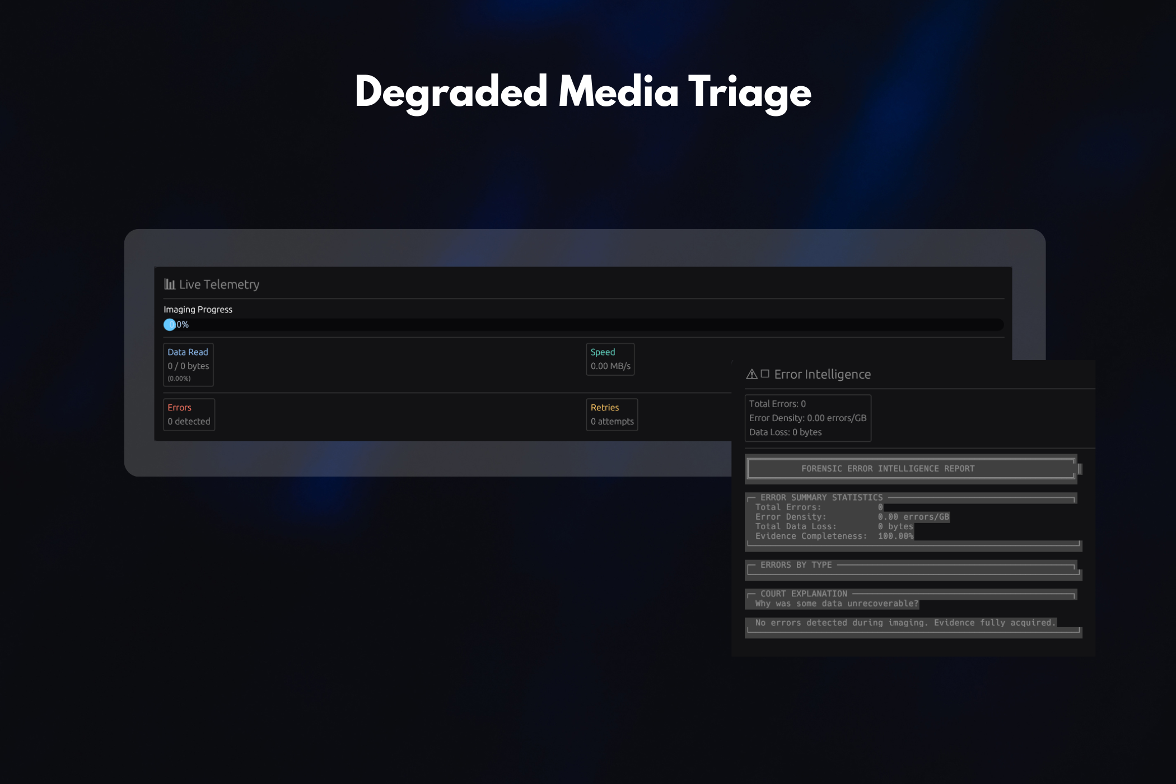Select the Retries attempts stat card

pyautogui.click(x=612, y=414)
